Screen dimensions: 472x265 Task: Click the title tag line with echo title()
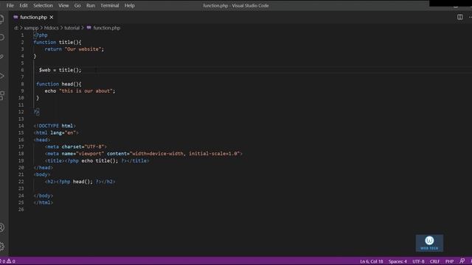97,160
